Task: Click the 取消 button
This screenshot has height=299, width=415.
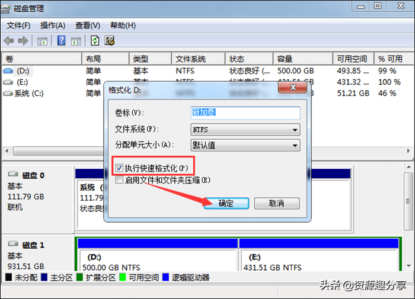Action: 277,203
